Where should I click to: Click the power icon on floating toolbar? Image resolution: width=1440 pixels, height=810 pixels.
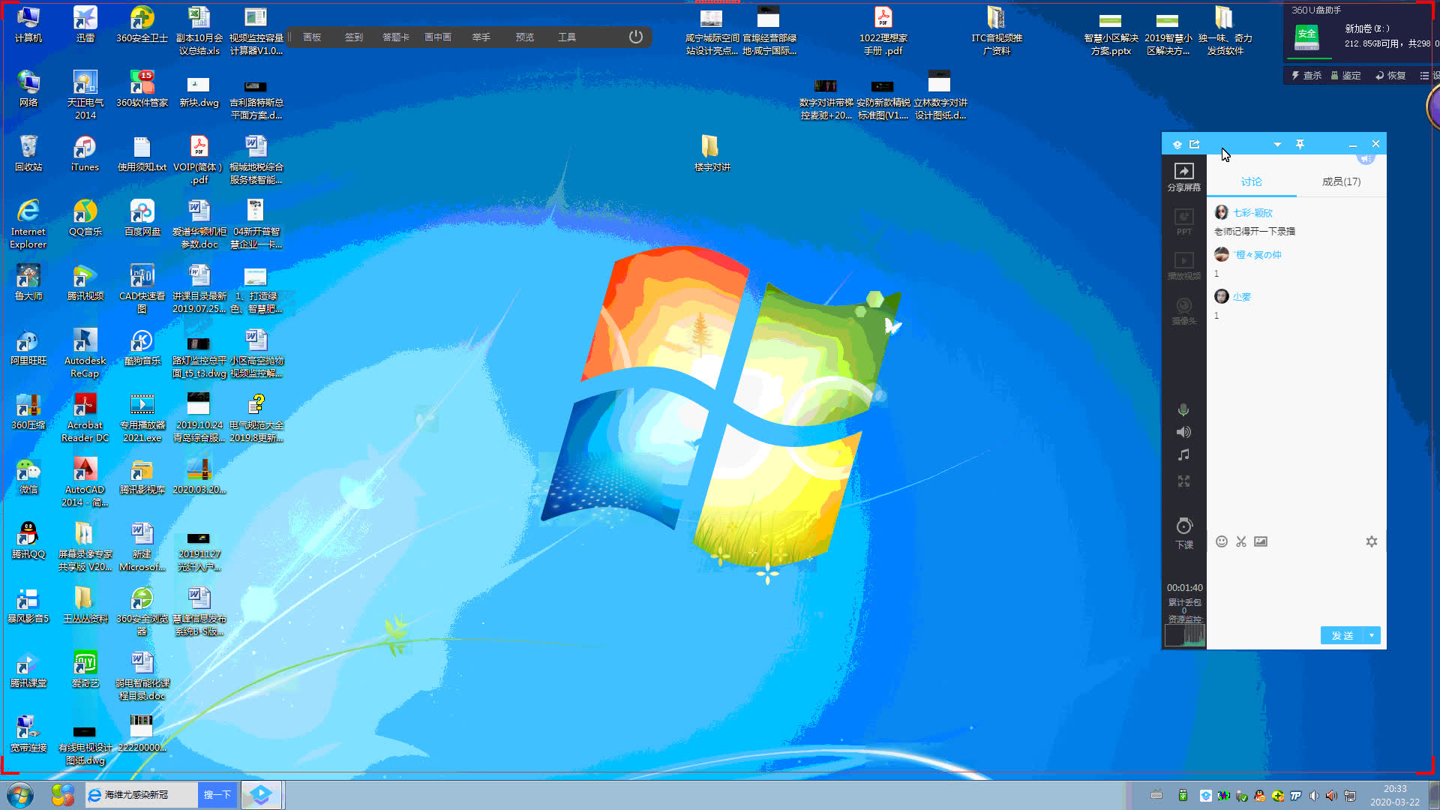(636, 37)
